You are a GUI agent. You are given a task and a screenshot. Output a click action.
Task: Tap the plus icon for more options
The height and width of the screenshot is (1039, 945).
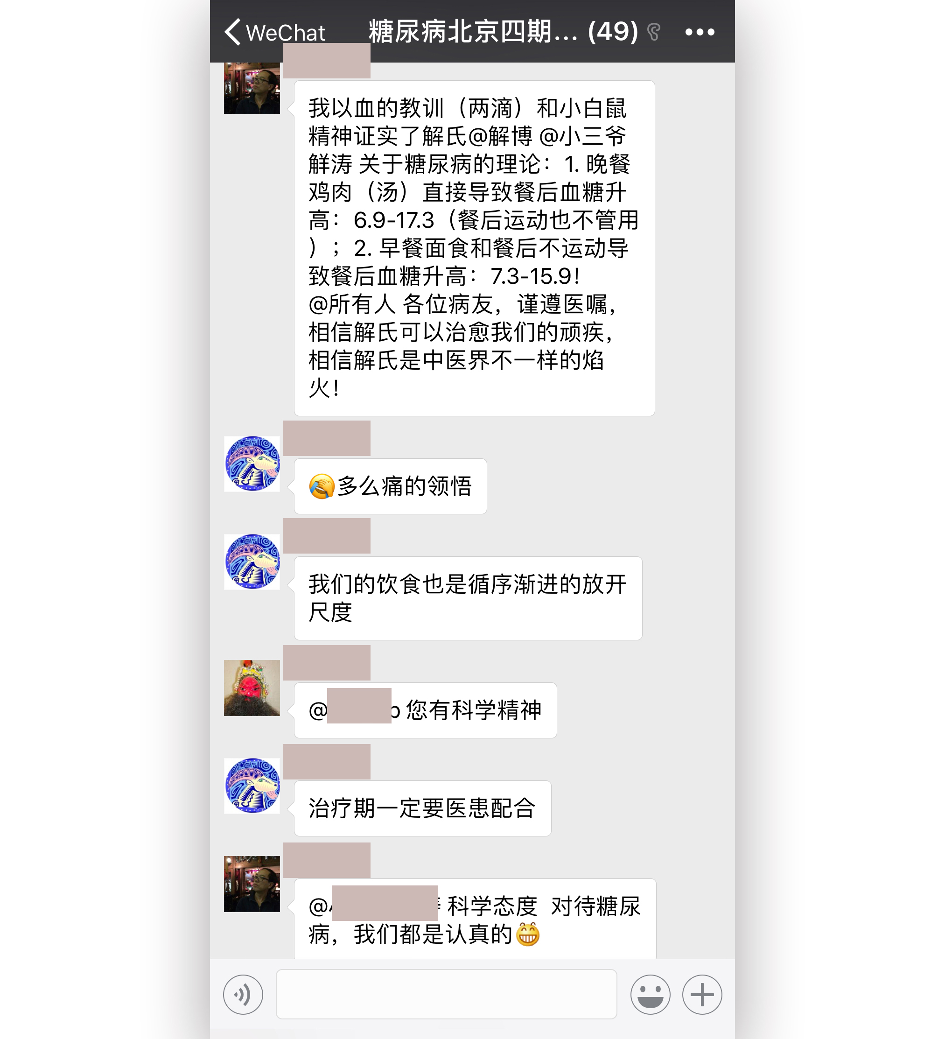click(702, 994)
